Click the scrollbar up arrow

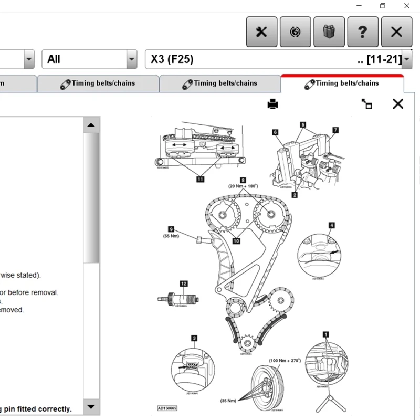click(91, 125)
